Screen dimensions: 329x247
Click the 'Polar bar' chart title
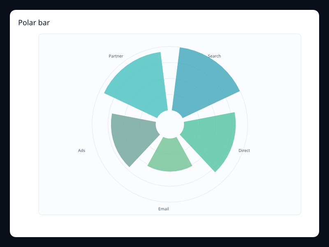(x=34, y=23)
